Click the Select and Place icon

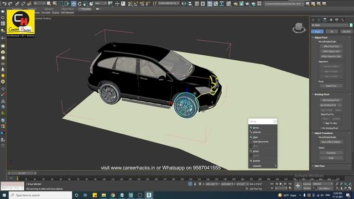point(91,4)
